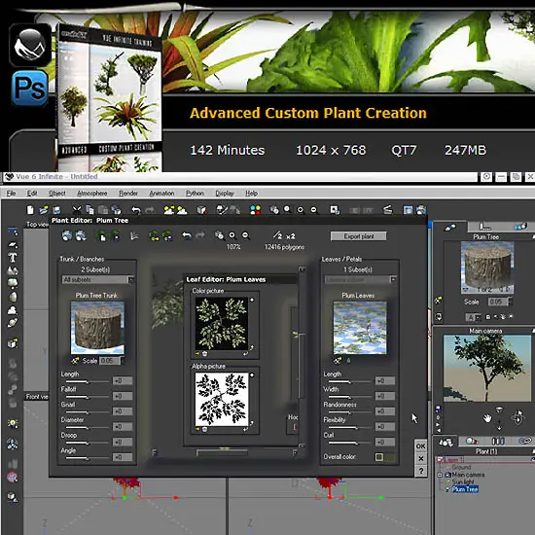The width and height of the screenshot is (535, 535).
Task: Click halve polygons /2 button
Action: 277,235
